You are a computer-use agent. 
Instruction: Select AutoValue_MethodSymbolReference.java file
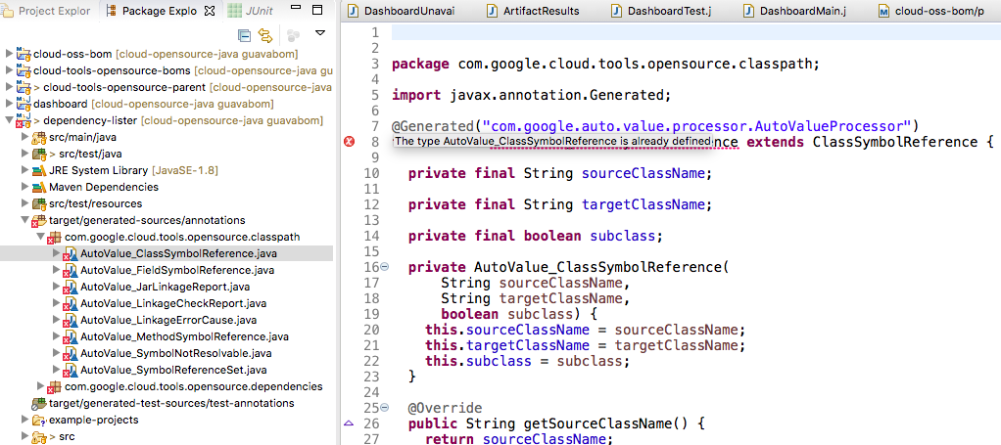(185, 336)
